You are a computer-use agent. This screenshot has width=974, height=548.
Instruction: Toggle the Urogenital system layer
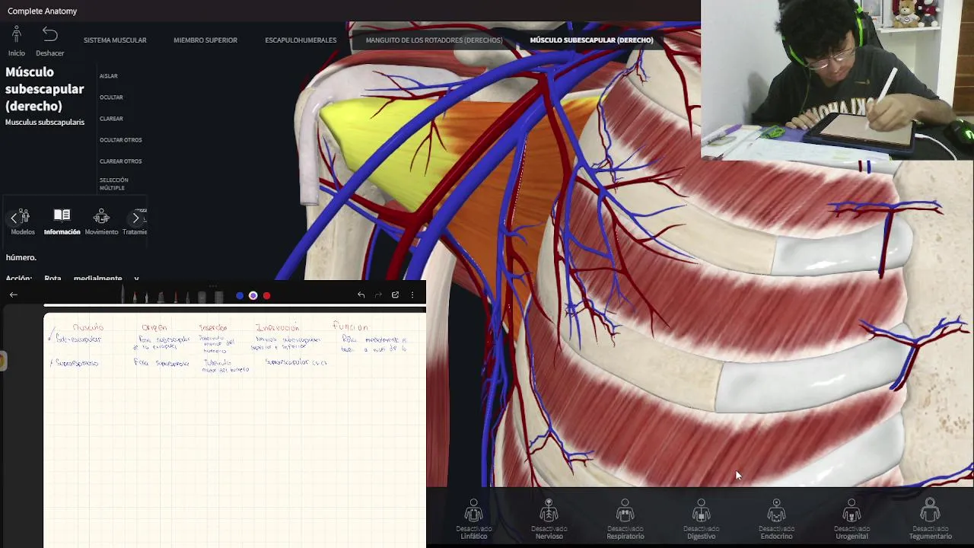coord(851,519)
